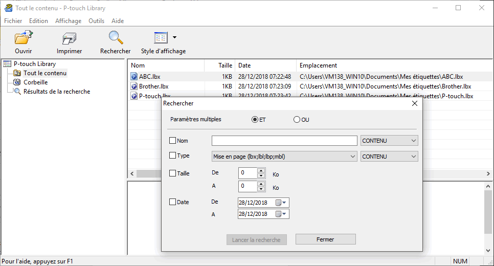Click the right arrow of horizontal scrollbar
494x266 pixels.
coord(488,173)
